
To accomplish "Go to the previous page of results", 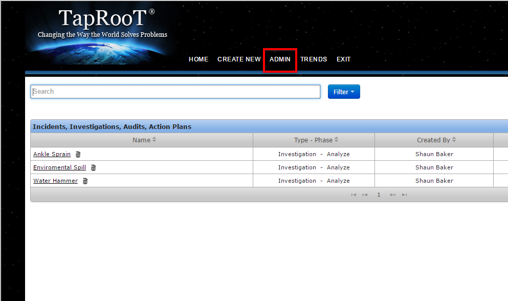I will tap(365, 195).
